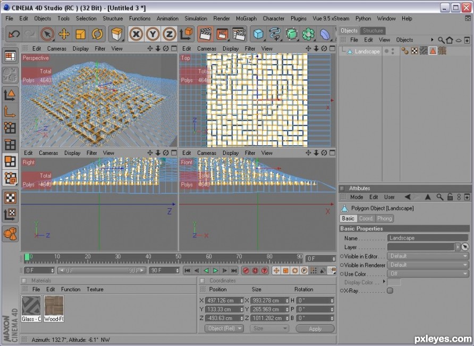Activate Edges mode in sidebar
Screen dimensions: 474x346
point(10,144)
